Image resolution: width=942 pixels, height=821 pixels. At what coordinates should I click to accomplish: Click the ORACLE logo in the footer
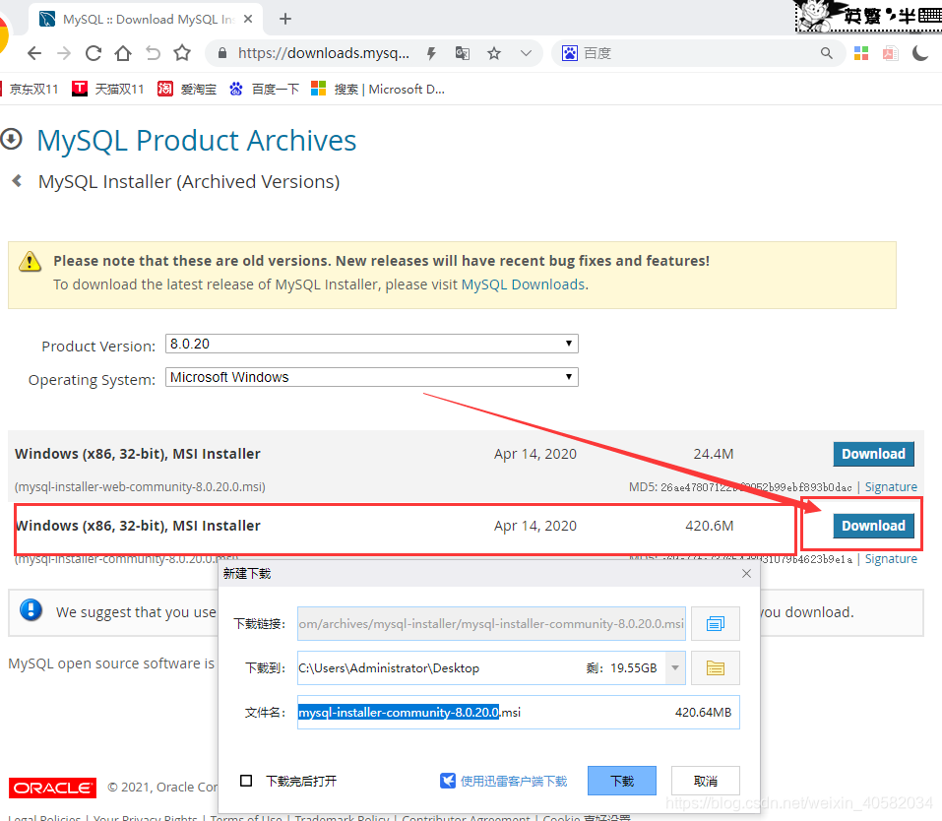point(53,788)
